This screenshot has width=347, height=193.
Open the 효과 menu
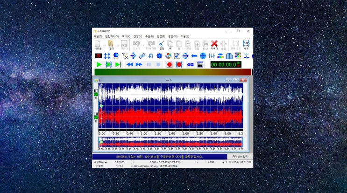tap(126, 36)
